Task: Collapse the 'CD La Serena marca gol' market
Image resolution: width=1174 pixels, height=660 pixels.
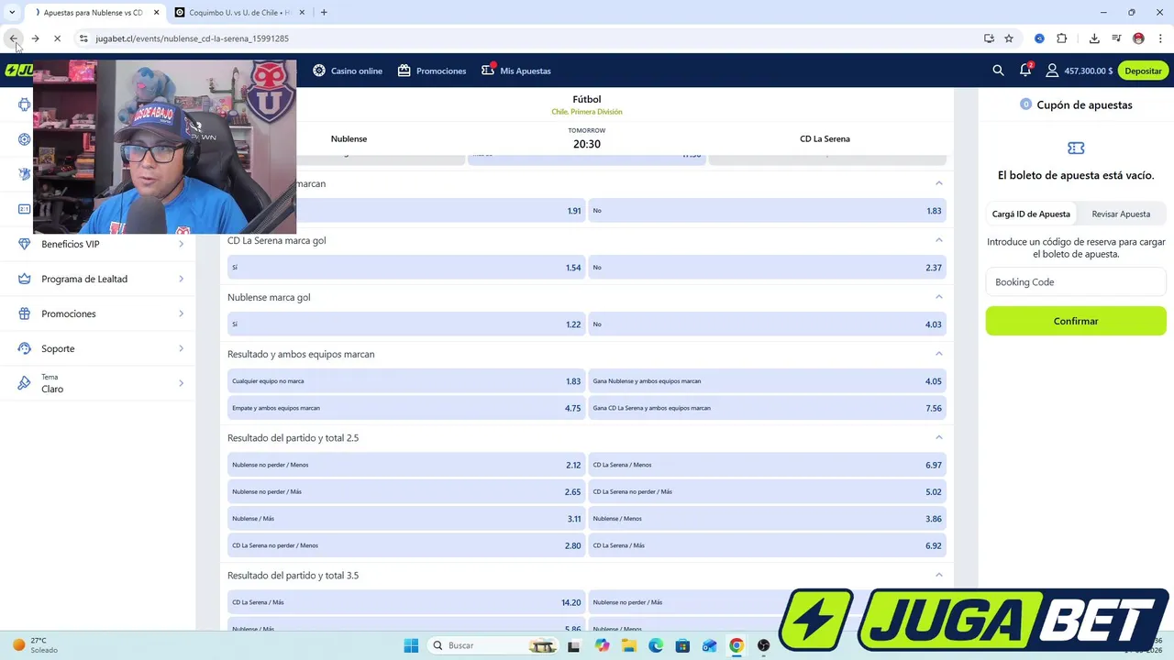Action: pos(938,240)
